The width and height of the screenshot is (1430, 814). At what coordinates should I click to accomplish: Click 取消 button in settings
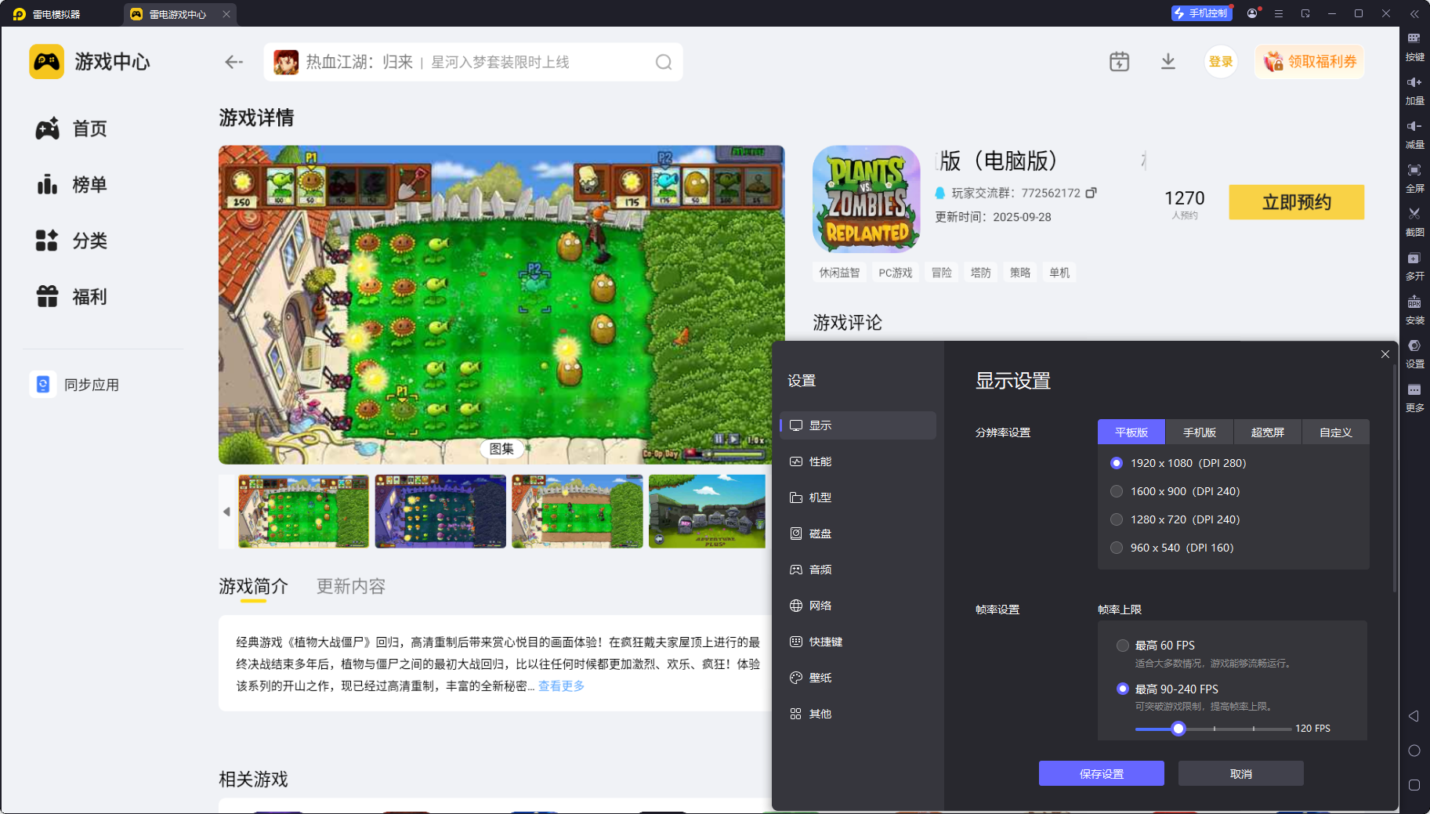(x=1241, y=773)
